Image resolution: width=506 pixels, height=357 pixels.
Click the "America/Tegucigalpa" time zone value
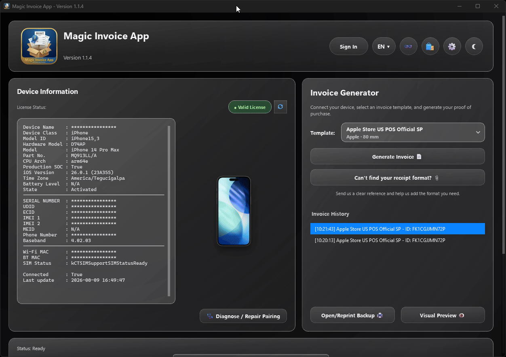point(98,178)
